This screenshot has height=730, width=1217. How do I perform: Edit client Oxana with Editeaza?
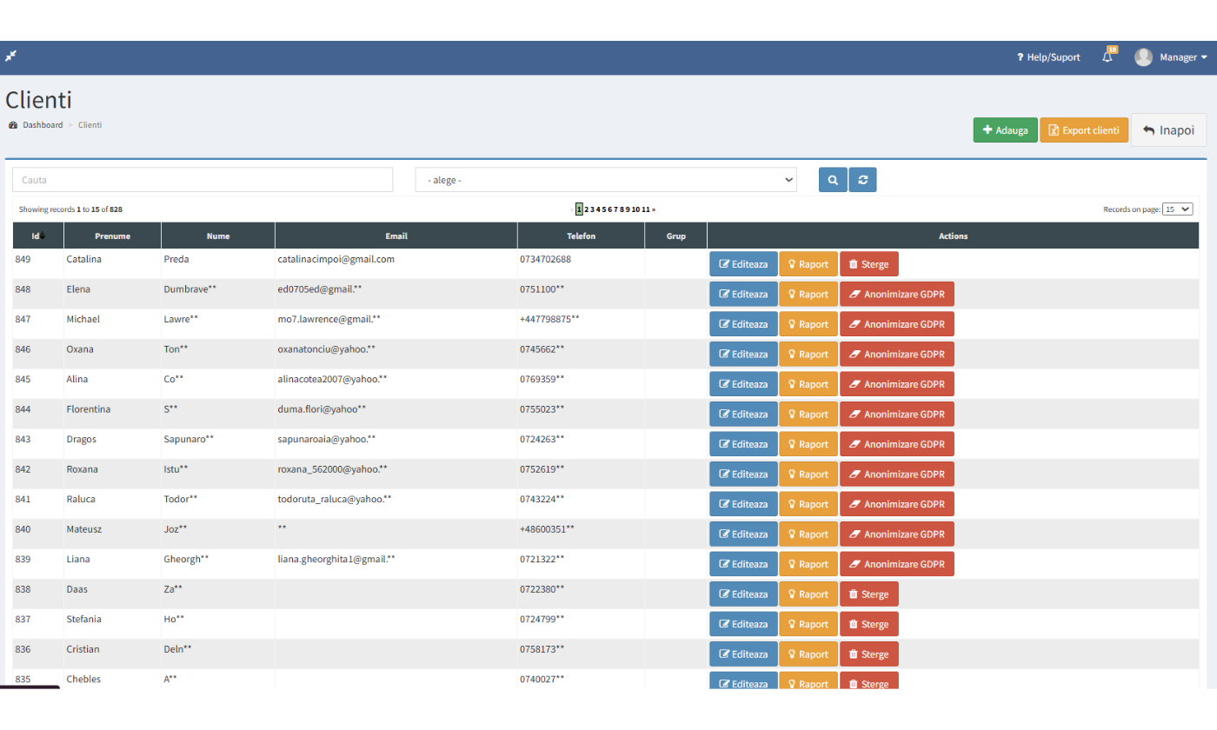(743, 355)
